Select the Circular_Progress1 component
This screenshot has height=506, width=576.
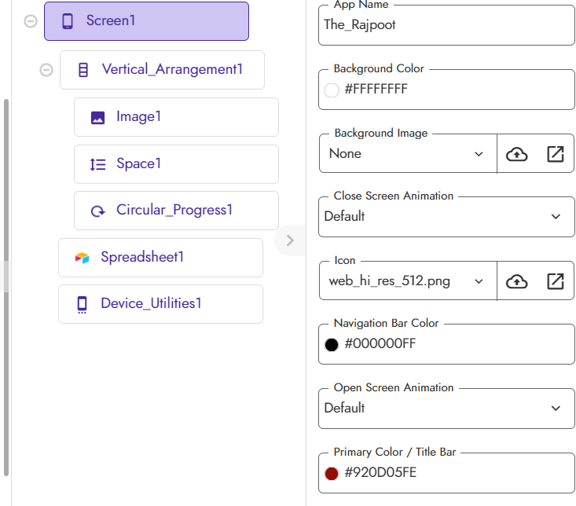pyautogui.click(x=176, y=211)
